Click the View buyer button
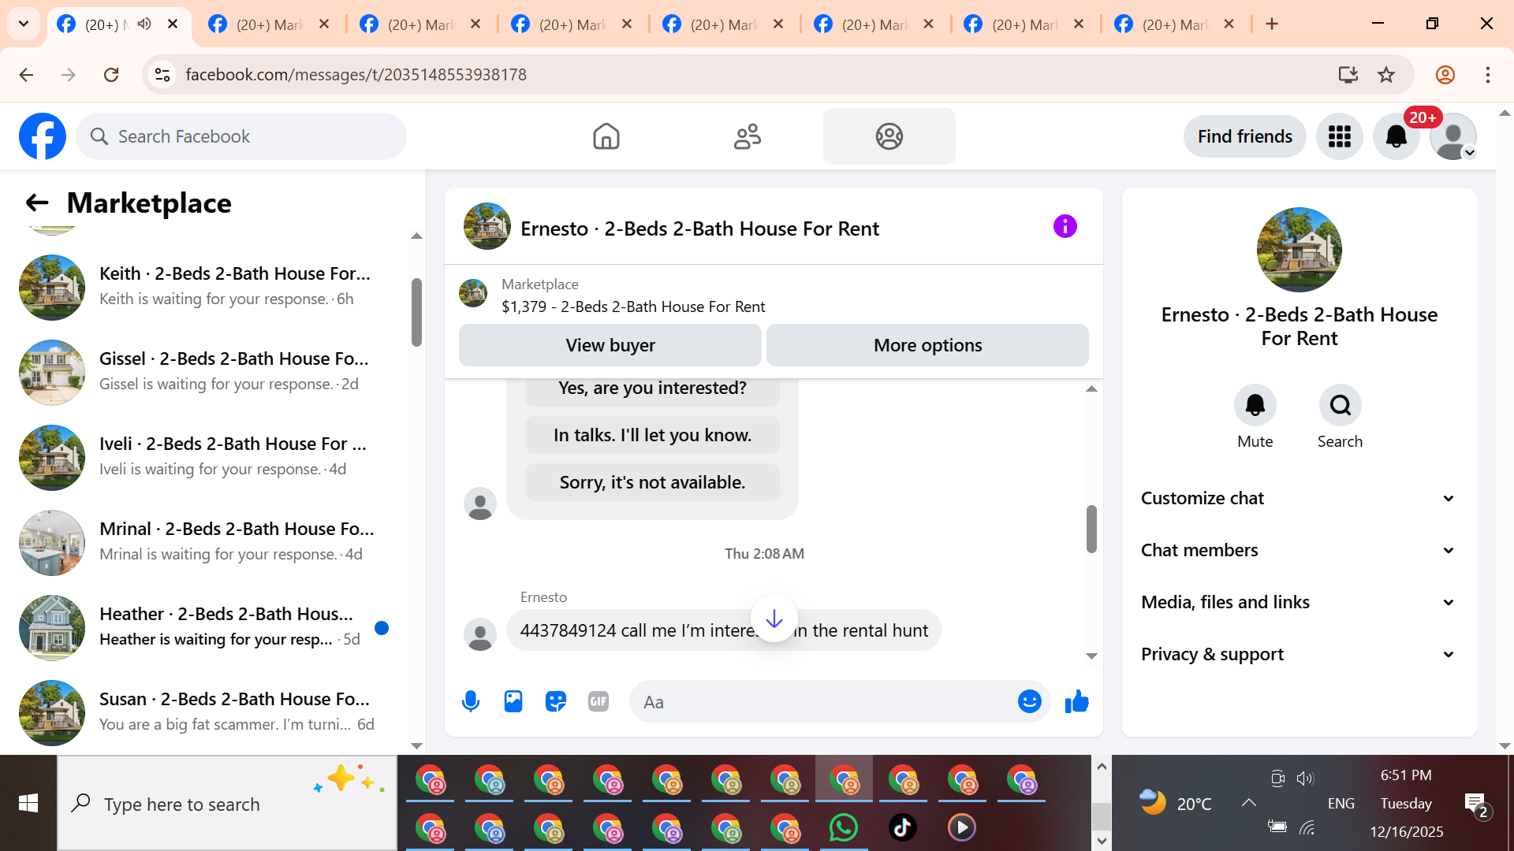The height and width of the screenshot is (851, 1514). [610, 345]
